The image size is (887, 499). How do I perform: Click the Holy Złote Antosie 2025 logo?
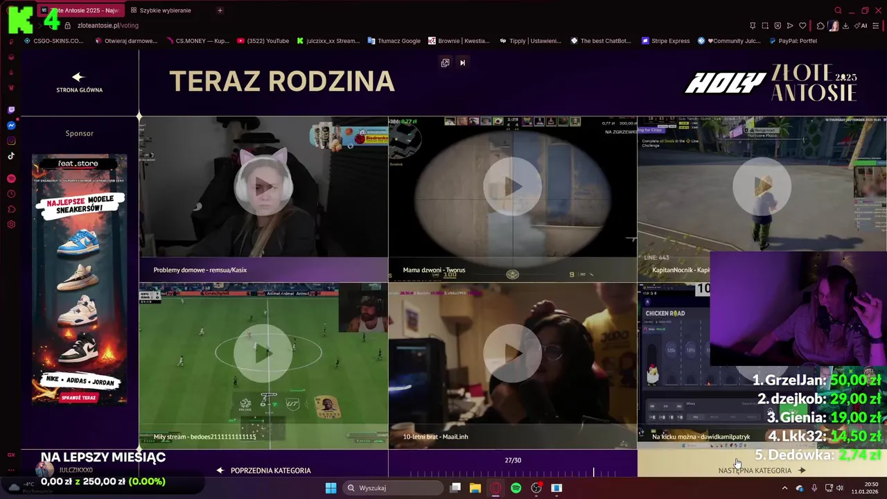click(771, 83)
